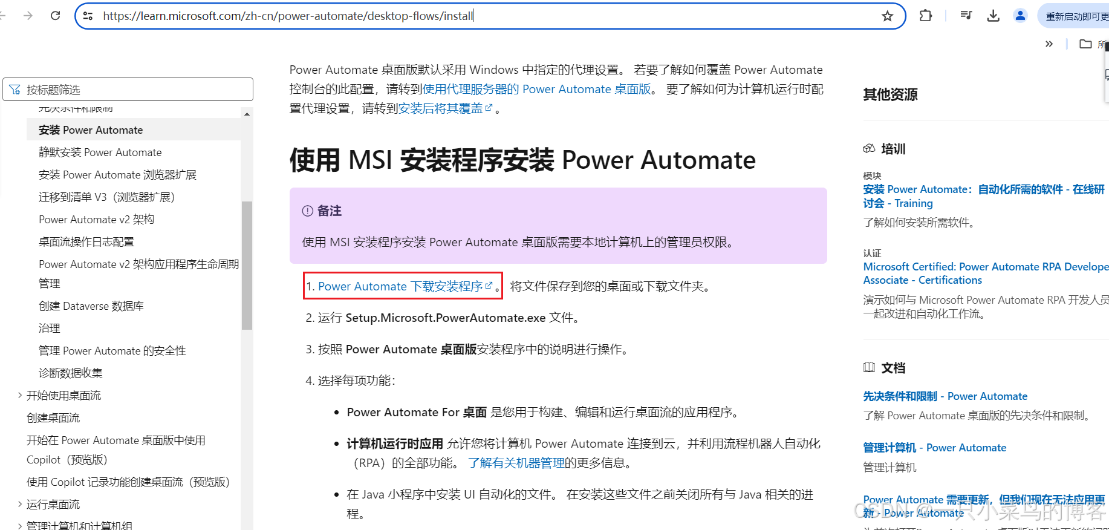This screenshot has height=530, width=1109.
Task: Click the 备注 note info icon
Action: (307, 211)
